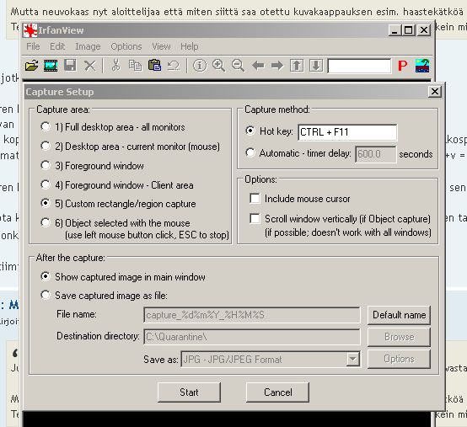Click the Default name button
This screenshot has height=427, width=467.
pyautogui.click(x=399, y=315)
